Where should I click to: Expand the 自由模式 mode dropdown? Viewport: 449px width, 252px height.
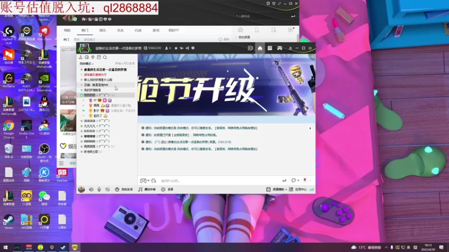coord(86,64)
